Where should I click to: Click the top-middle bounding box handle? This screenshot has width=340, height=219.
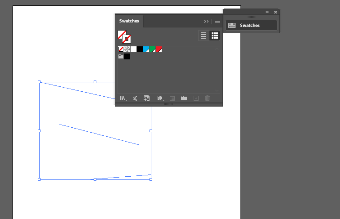click(95, 82)
